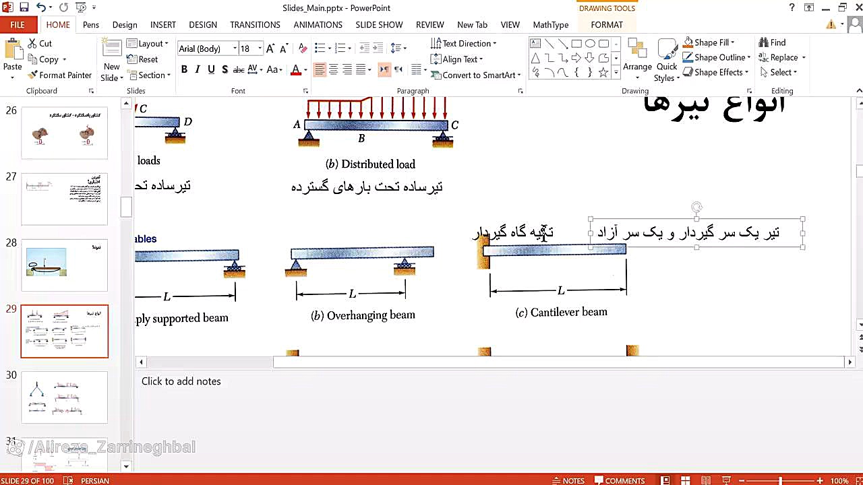This screenshot has height=485, width=863.
Task: Pick the oval shape in the gallery
Action: point(590,44)
